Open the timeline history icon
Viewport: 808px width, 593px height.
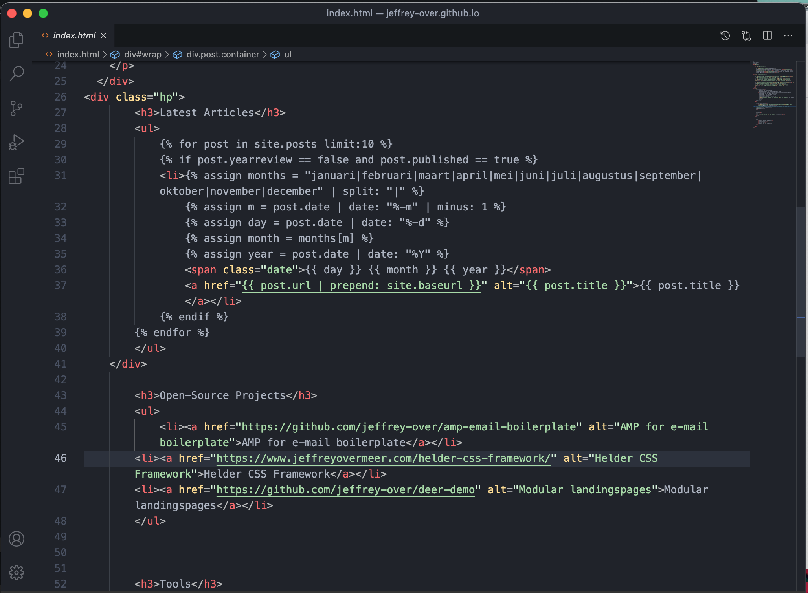(725, 36)
